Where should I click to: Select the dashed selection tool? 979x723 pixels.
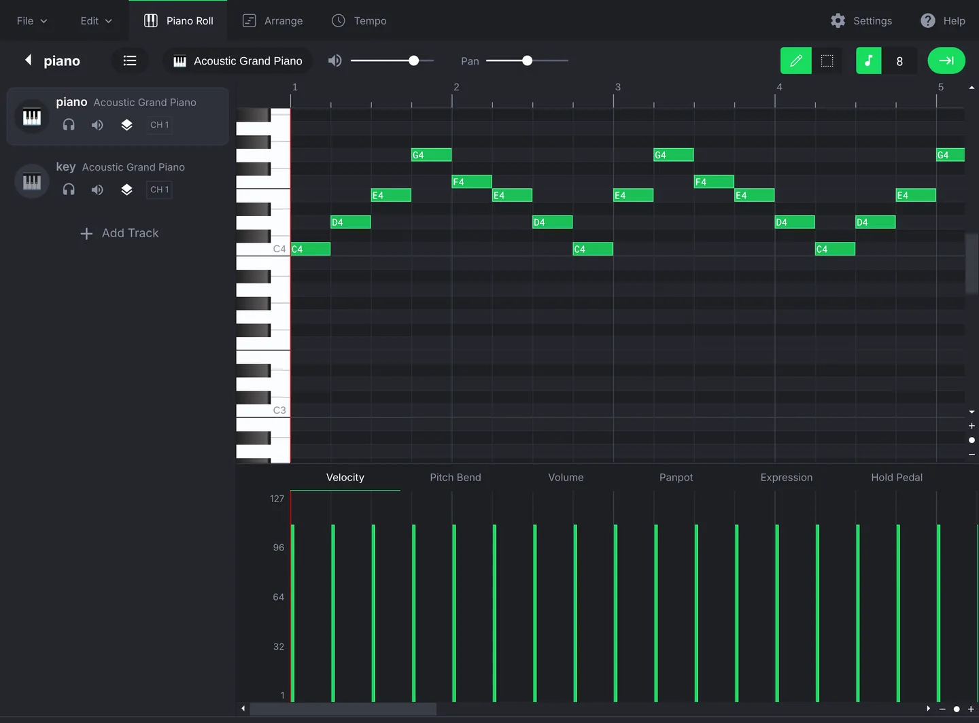[827, 60]
